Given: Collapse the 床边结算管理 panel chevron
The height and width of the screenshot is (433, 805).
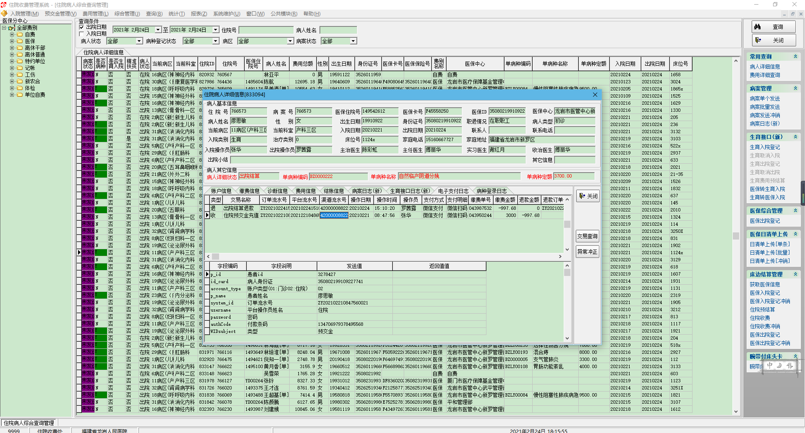Looking at the screenshot, I should [795, 274].
